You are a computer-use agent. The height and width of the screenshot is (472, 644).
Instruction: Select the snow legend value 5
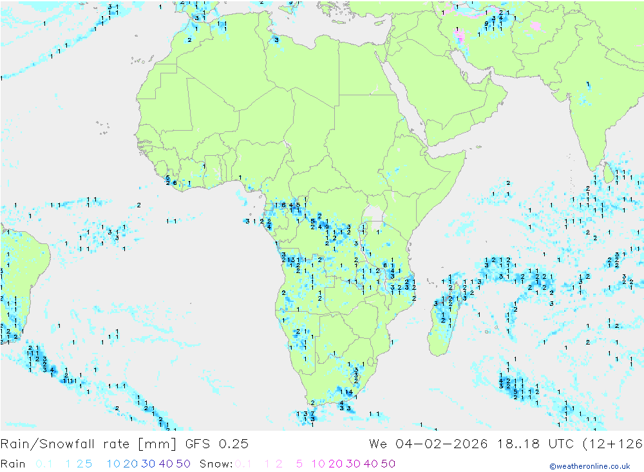coord(299,464)
